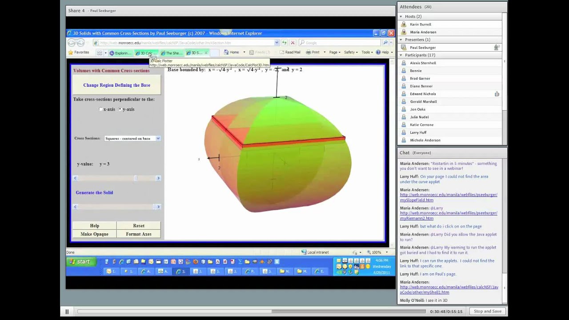The image size is (569, 320).
Task: Expand the Print dropdown arrow
Action: pyautogui.click(x=324, y=52)
